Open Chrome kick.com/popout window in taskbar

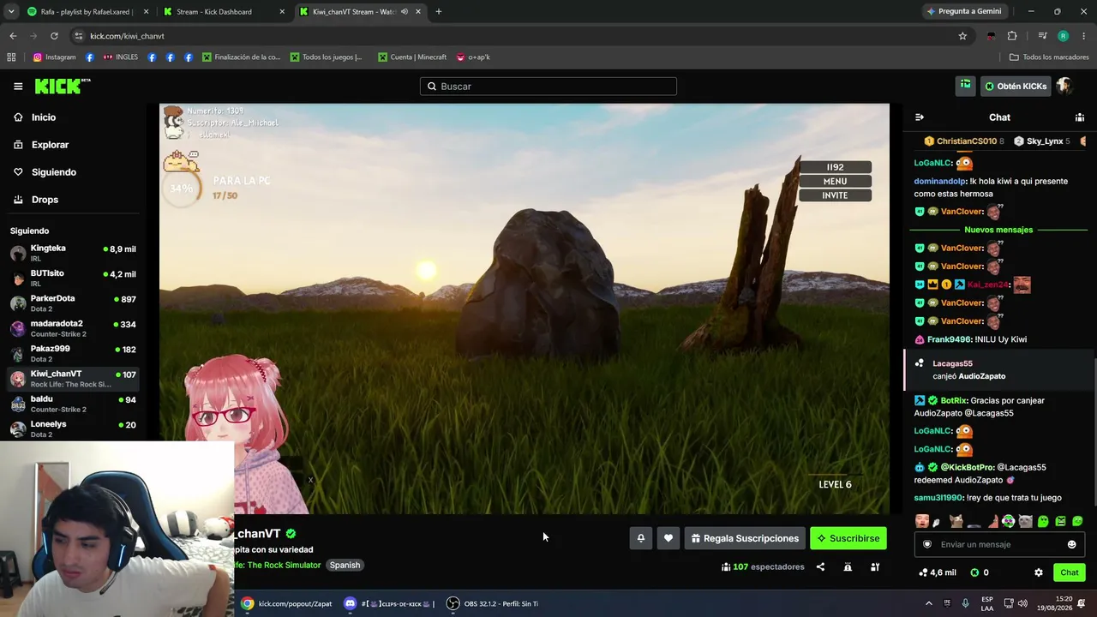point(286,603)
